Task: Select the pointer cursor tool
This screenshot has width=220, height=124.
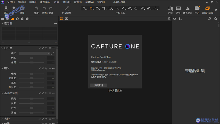Action: (85, 8)
